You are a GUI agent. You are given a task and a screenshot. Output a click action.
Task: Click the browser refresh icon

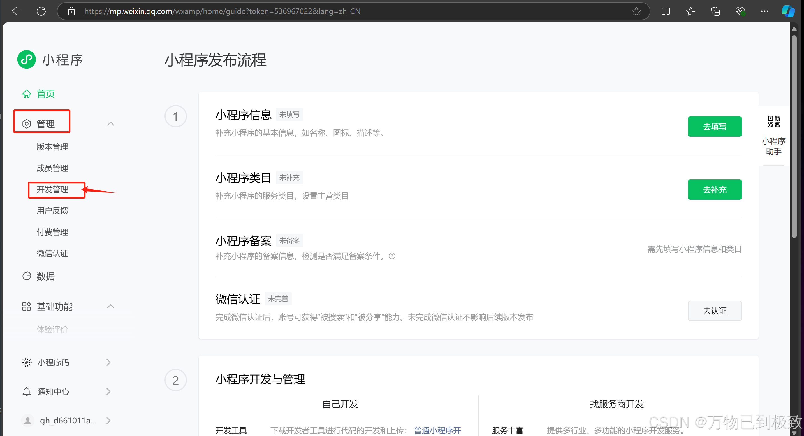[41, 11]
